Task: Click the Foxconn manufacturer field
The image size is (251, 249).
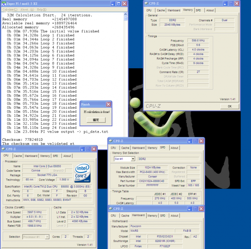Action: pos(164,226)
